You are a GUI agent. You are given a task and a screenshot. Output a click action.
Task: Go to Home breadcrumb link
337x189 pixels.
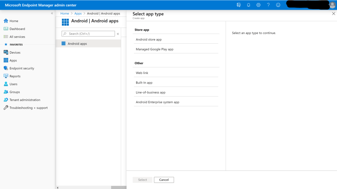[x=65, y=13]
